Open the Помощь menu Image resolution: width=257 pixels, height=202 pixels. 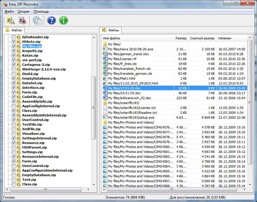pos(41,11)
